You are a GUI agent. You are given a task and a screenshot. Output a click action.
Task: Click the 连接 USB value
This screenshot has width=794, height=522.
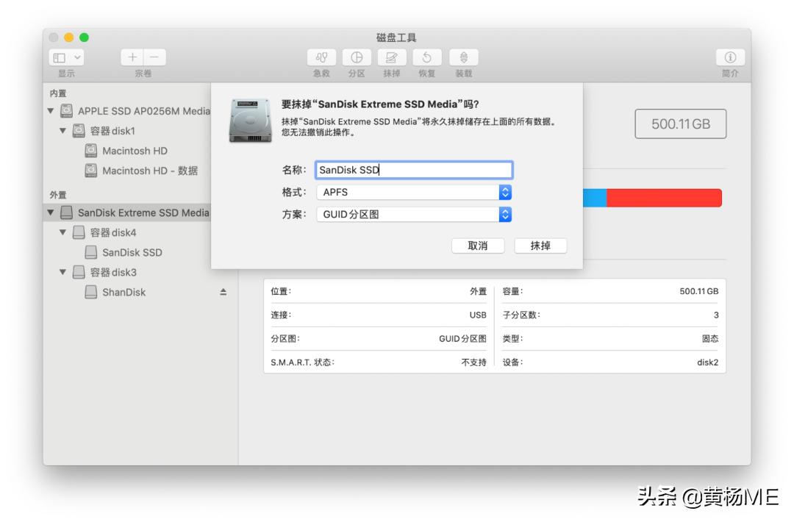click(478, 315)
